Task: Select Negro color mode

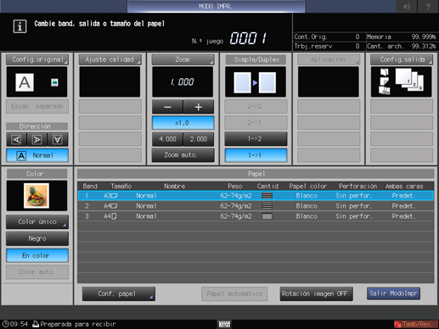Action: (x=37, y=238)
